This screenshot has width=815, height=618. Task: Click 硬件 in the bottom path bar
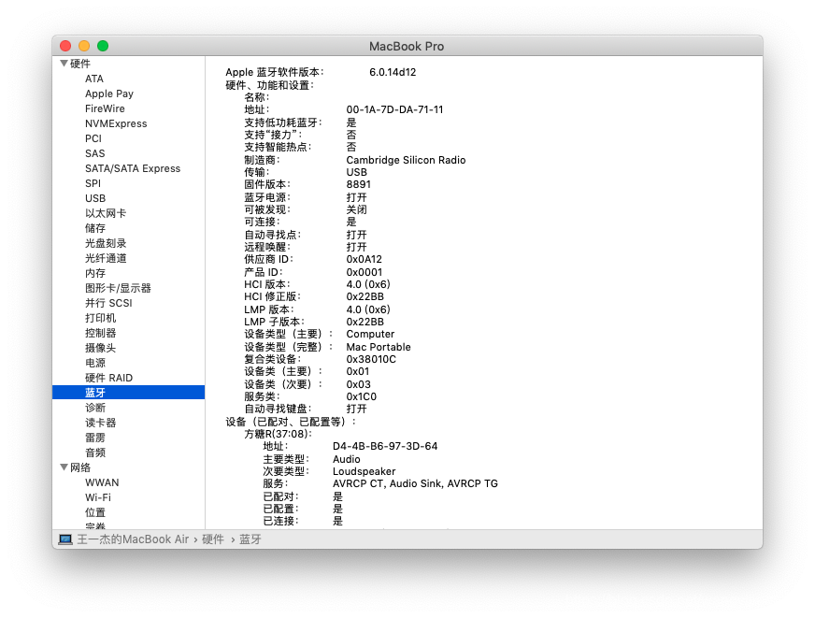(212, 539)
